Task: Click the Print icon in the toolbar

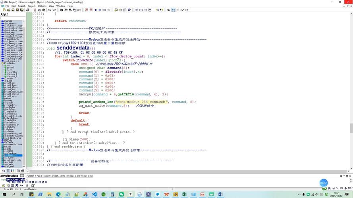Action: 27,10
